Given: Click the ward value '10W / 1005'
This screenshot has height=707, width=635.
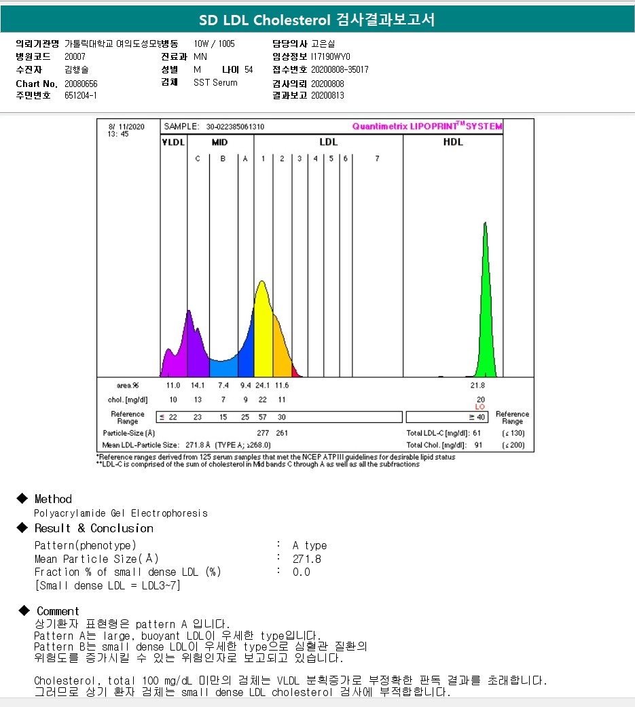Looking at the screenshot, I should [215, 44].
